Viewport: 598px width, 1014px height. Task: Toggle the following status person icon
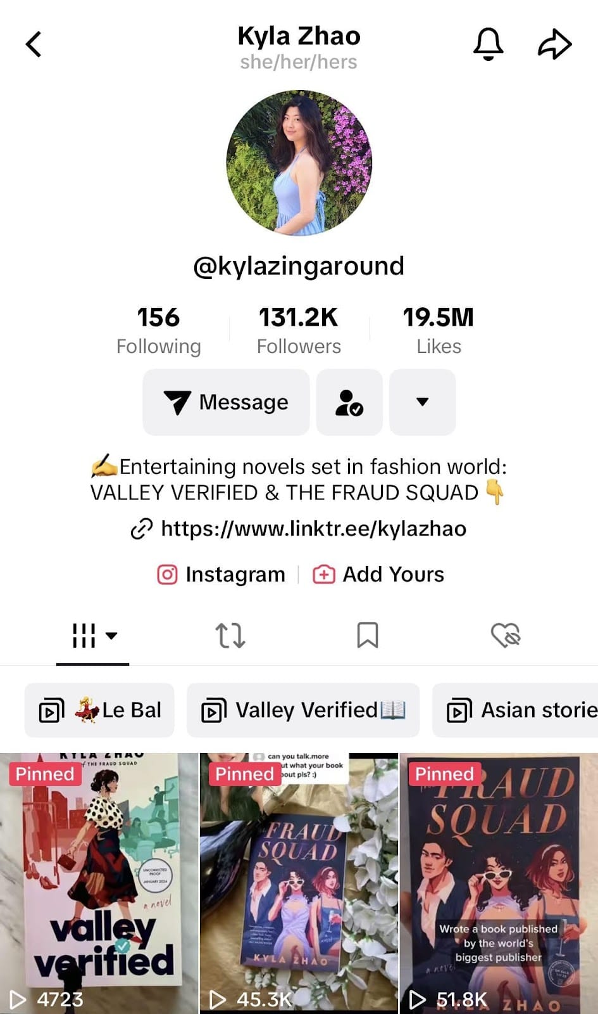[x=349, y=402]
